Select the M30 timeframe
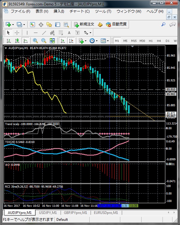 tap(142, 41)
